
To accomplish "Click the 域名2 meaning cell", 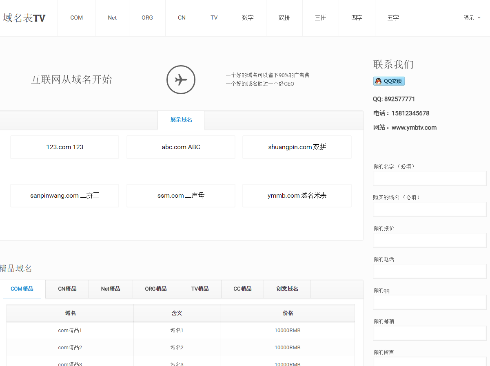I will 177,348.
